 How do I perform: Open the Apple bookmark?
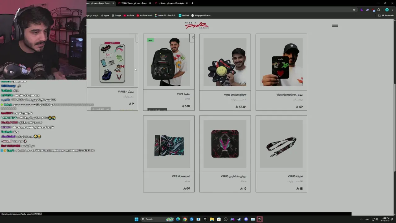pyautogui.click(x=105, y=15)
